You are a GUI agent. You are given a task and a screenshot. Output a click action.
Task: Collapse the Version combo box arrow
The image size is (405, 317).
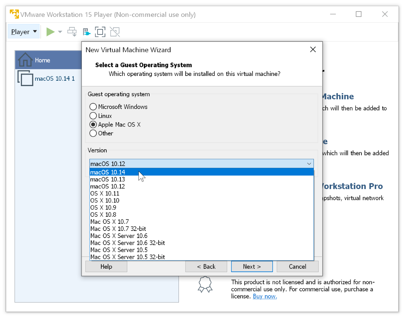pyautogui.click(x=309, y=164)
